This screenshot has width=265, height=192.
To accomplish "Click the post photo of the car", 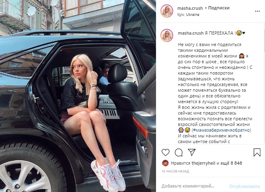I will pyautogui.click(x=78, y=96).
